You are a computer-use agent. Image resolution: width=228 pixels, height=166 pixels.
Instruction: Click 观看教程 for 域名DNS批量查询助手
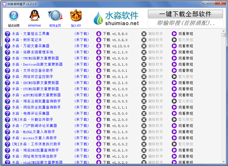[x=185, y=150]
